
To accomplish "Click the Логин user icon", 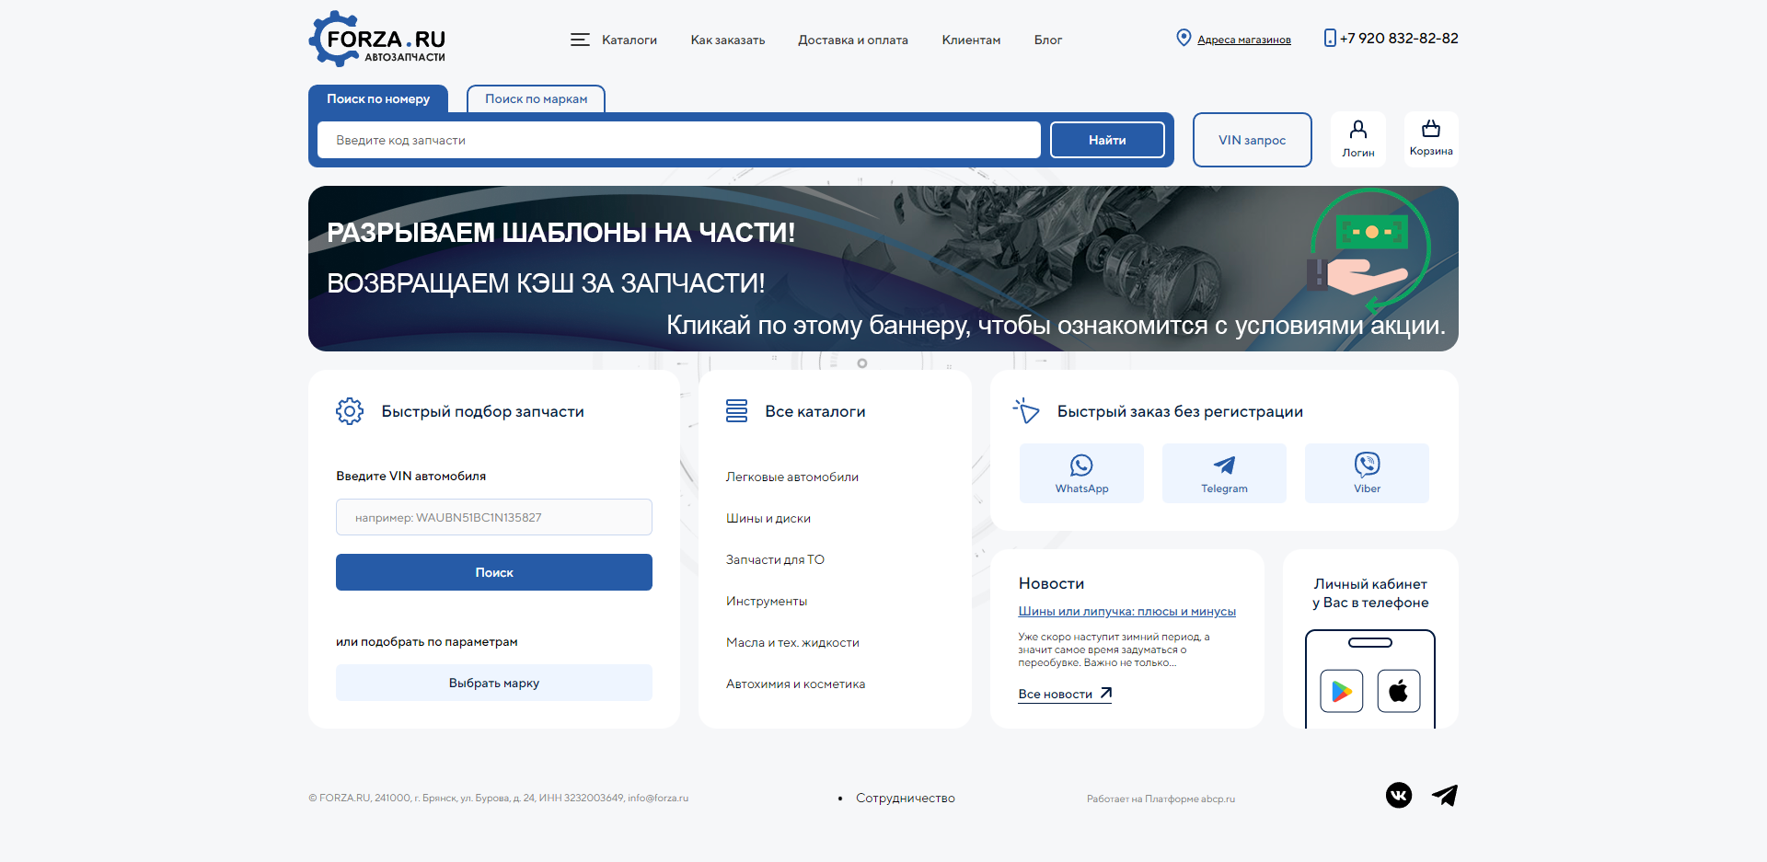I will point(1357,139).
